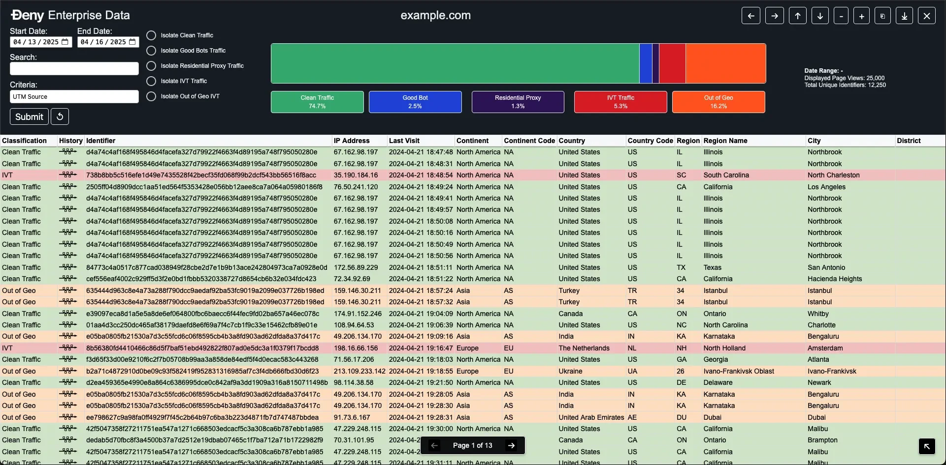Open the Criteria UTM Source dropdown
946x465 pixels.
click(x=74, y=97)
